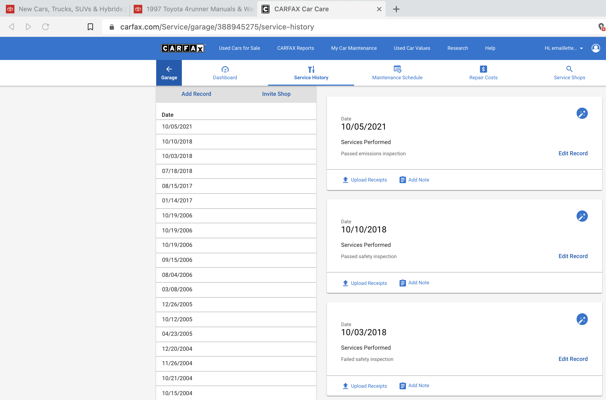This screenshot has height=400, width=606.
Task: Click the browser forward arrow
Action: (28, 27)
